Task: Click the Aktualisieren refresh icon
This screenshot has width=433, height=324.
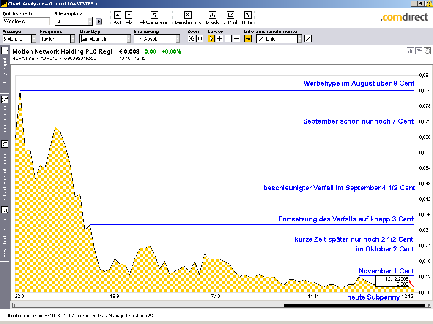Action: (x=155, y=15)
